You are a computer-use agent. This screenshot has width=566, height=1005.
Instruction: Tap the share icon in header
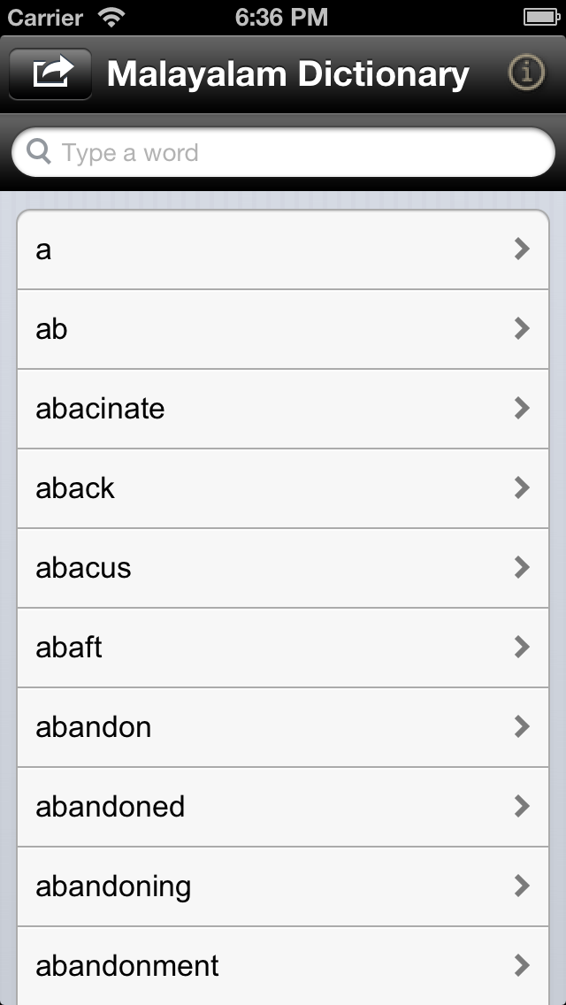(51, 73)
